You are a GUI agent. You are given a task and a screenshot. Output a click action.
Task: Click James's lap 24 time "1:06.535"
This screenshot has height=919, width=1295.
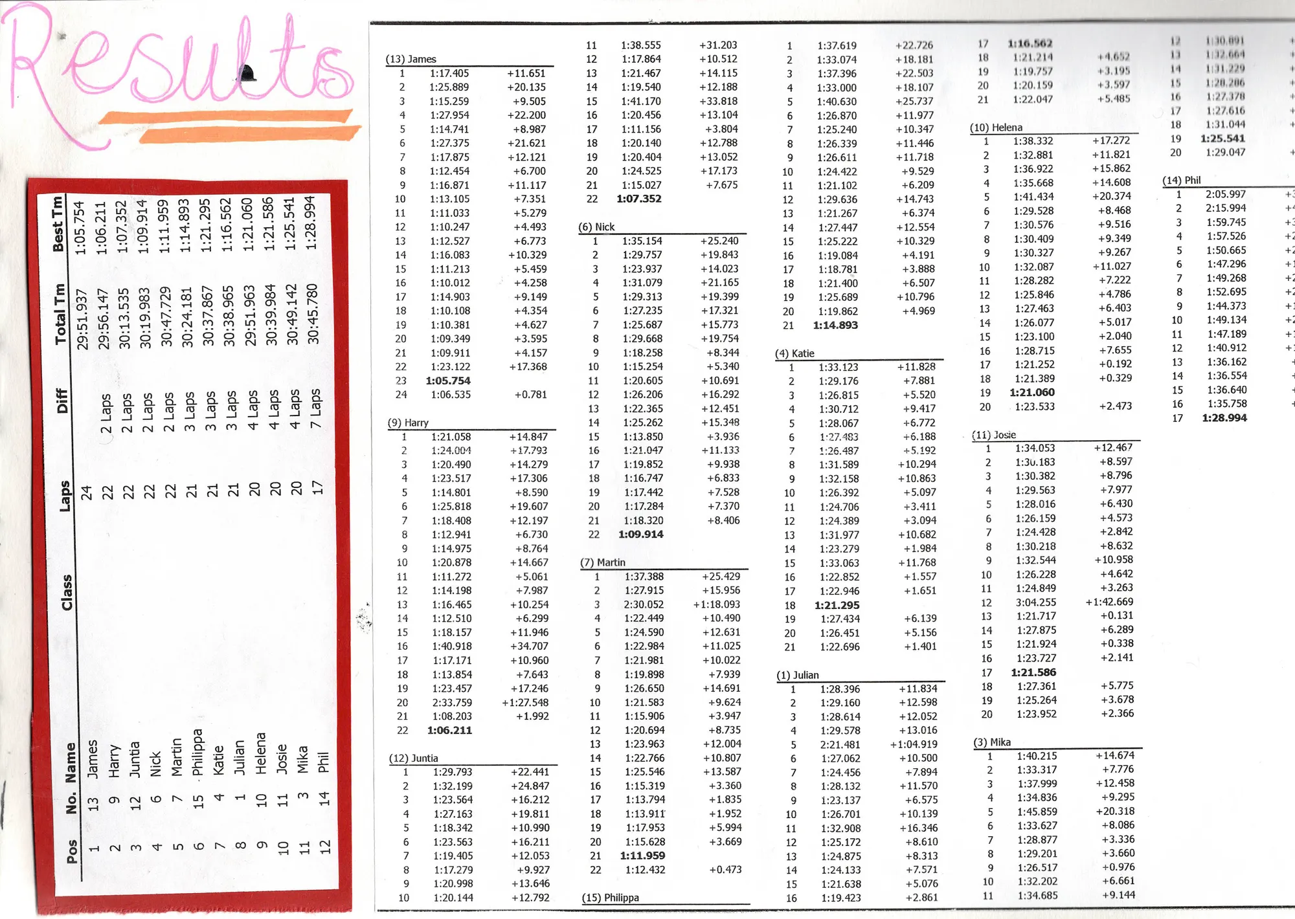pos(451,394)
